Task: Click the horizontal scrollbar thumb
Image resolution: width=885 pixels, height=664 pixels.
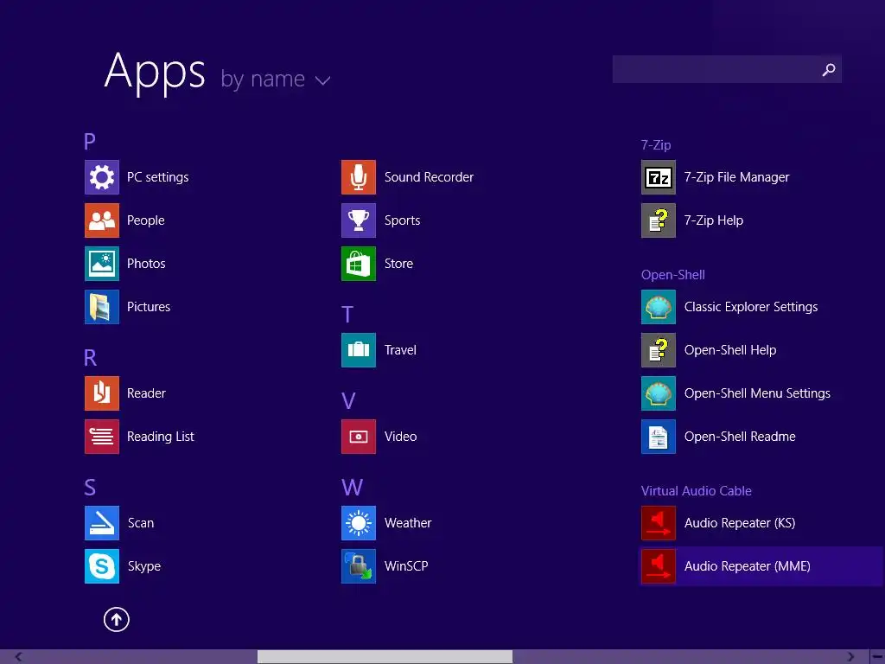Action: 385,657
